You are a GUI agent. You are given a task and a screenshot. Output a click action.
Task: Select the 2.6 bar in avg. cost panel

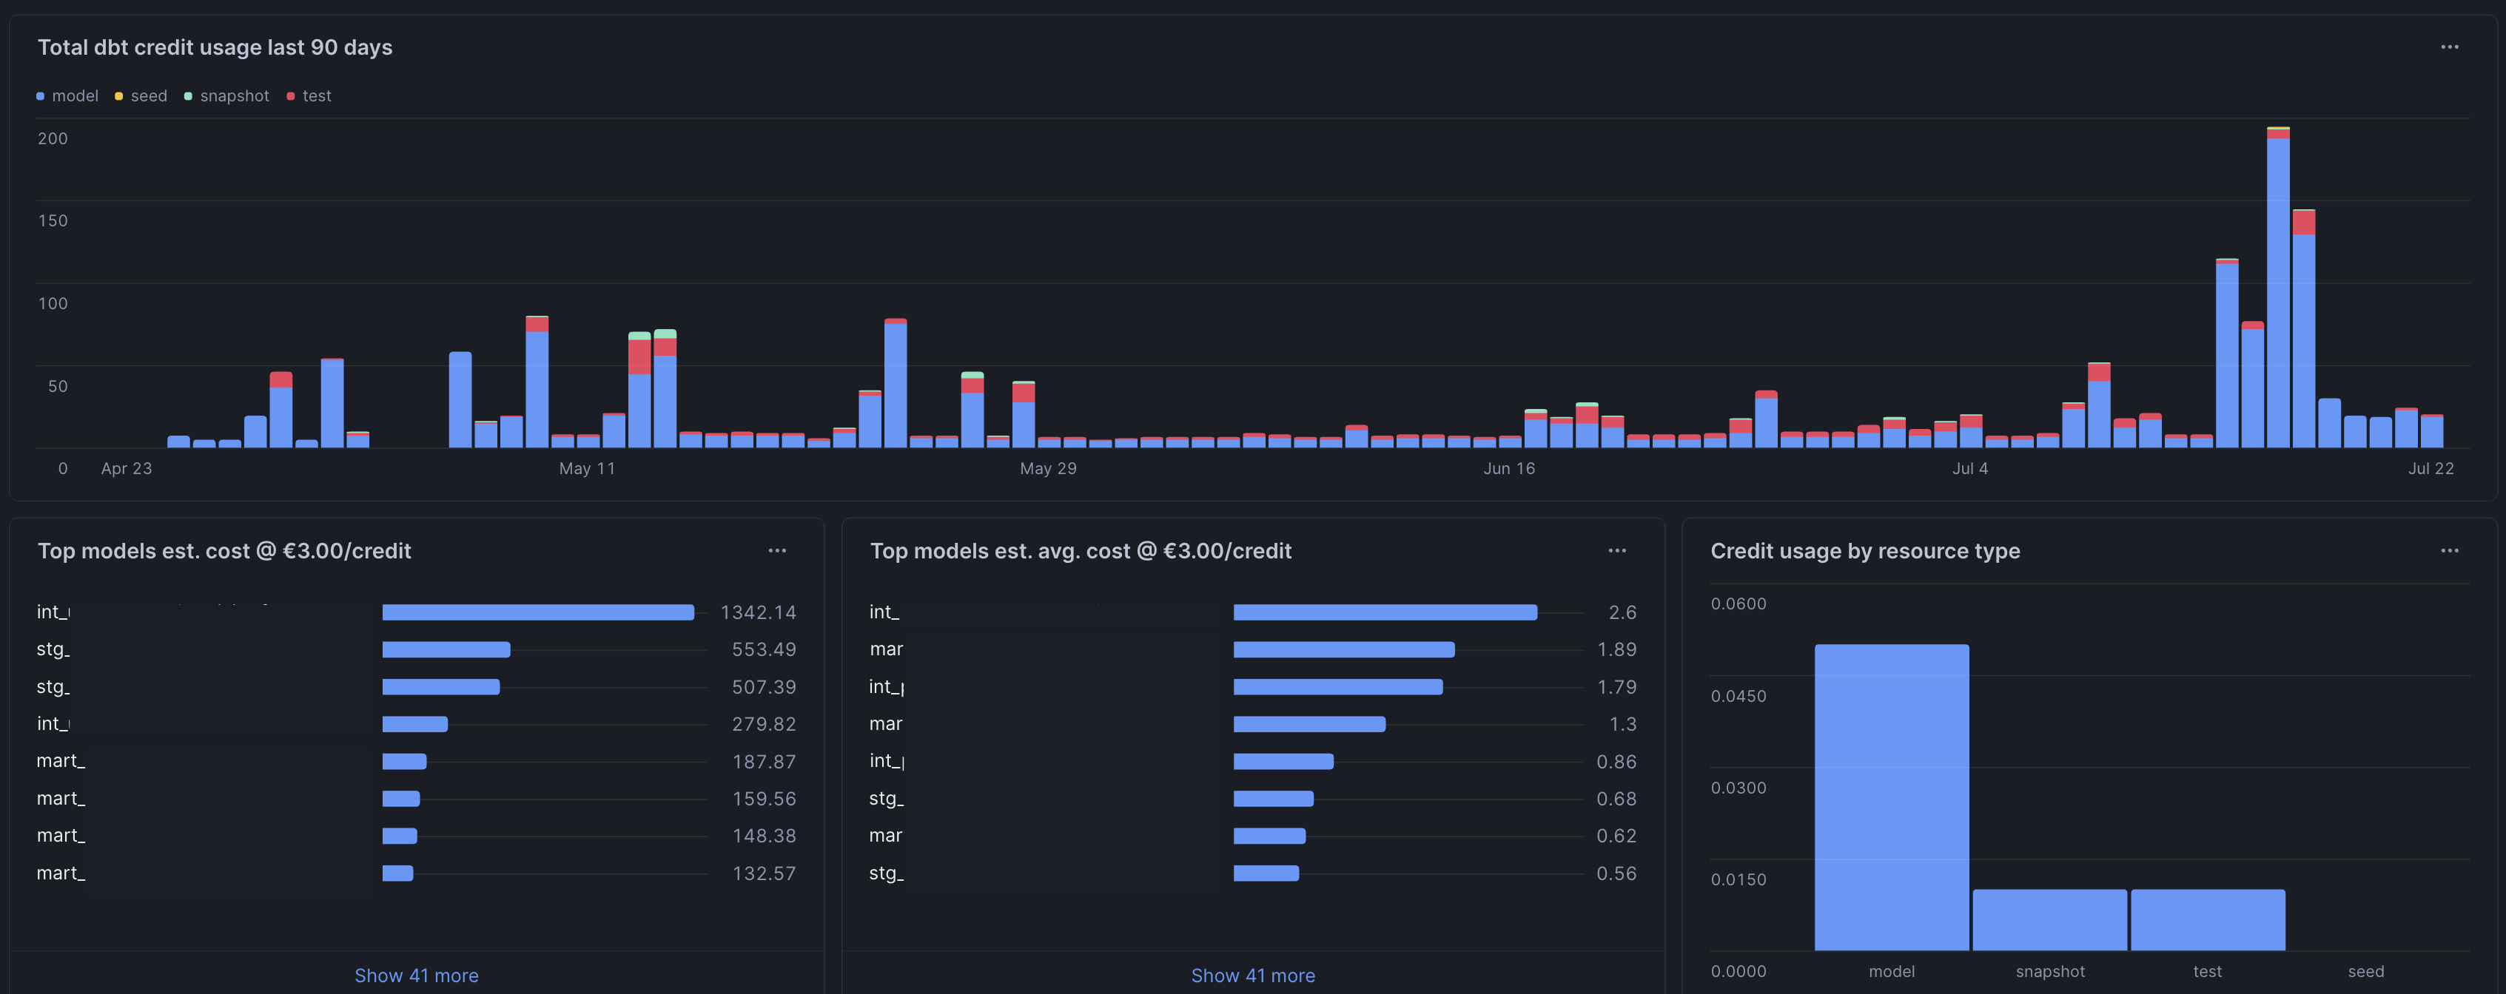(1384, 612)
